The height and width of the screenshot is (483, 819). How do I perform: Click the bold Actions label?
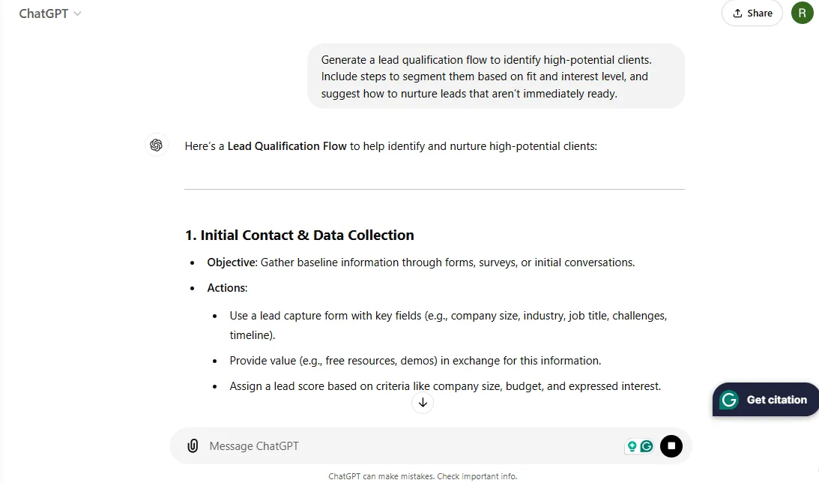[x=227, y=288]
